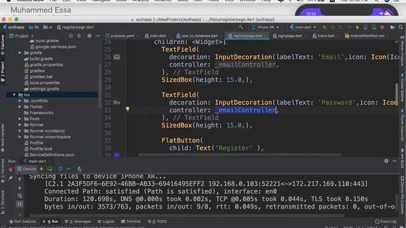406x228 pixels.
Task: Open the Logcat tool window
Action: coord(106,222)
